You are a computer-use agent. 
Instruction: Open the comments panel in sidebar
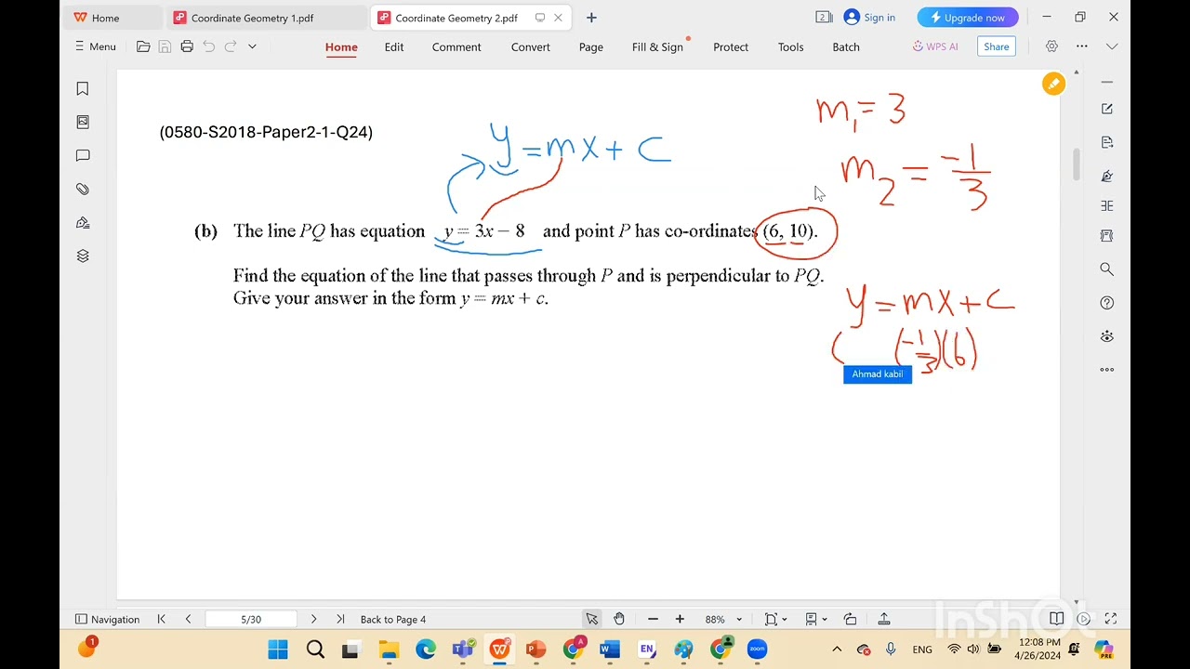pos(83,155)
